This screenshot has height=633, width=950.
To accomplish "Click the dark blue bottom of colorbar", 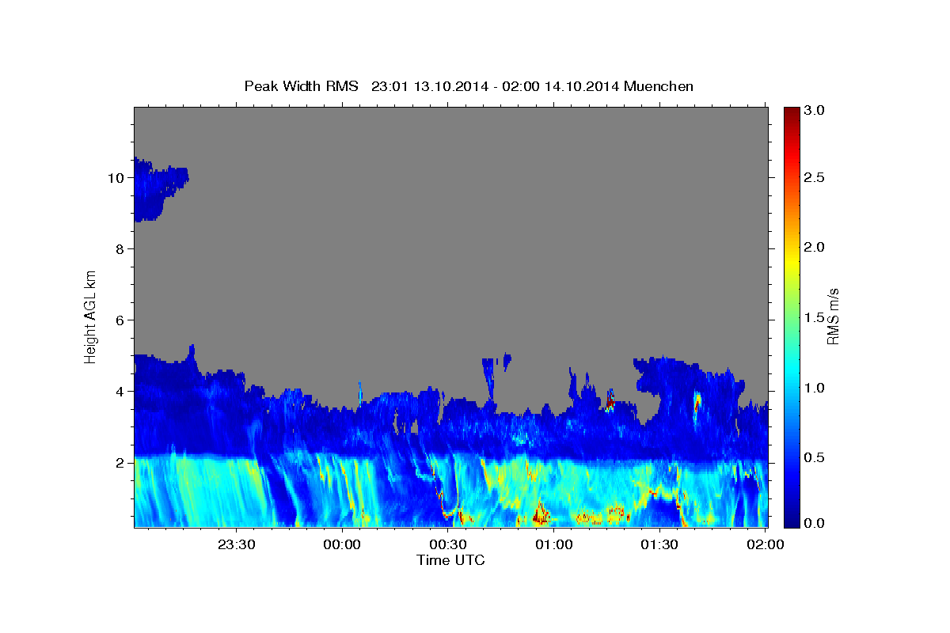I will click(791, 518).
